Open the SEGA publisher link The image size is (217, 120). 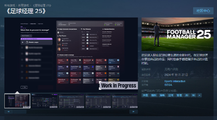[x=168, y=85]
